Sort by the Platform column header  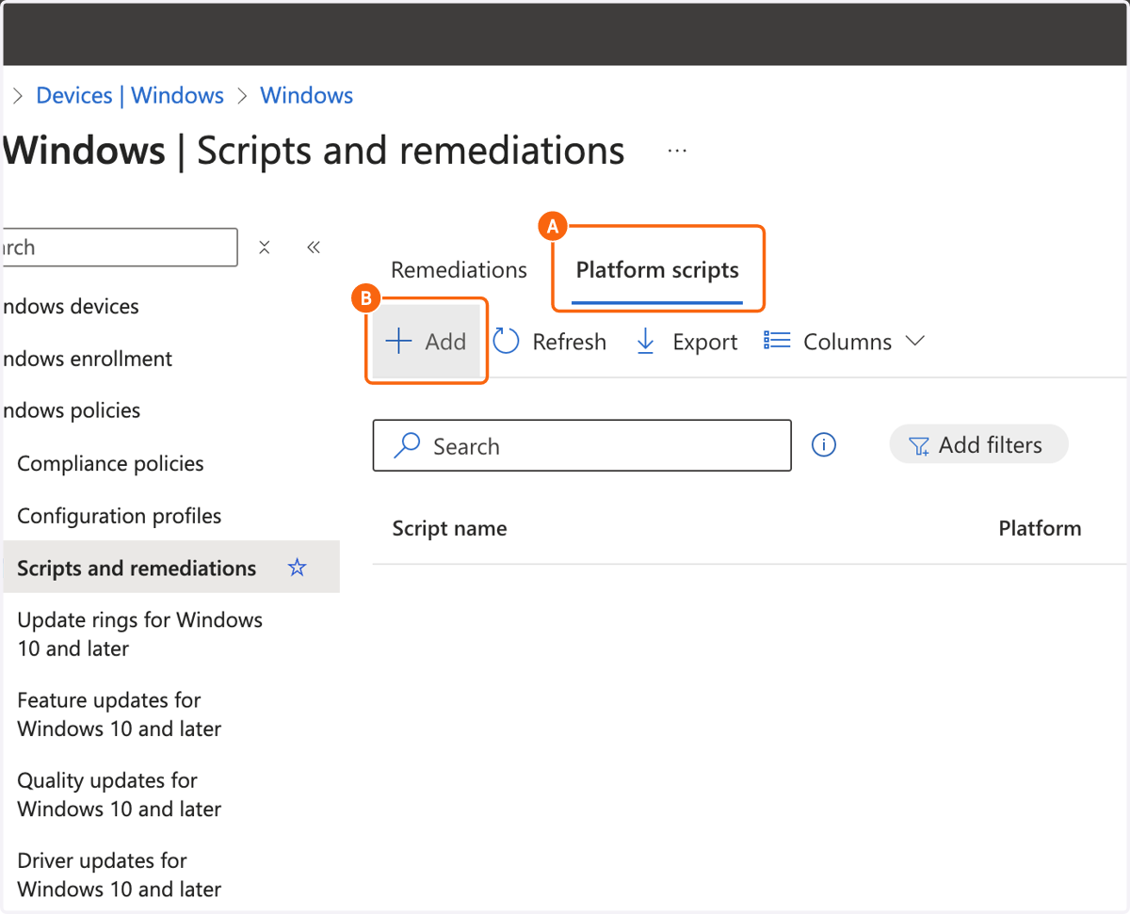click(1040, 528)
